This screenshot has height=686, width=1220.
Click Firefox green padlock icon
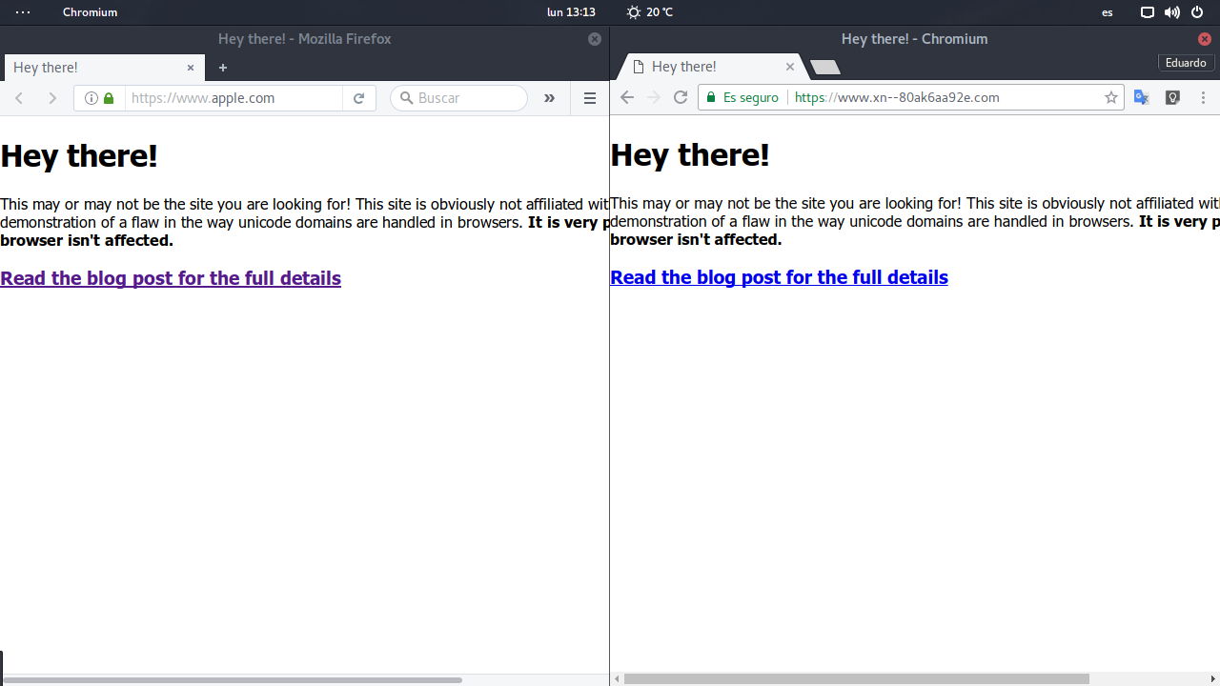(109, 98)
